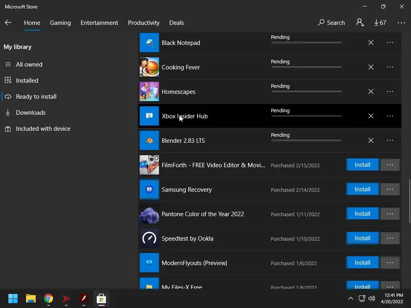Open more options for Speedtest by Ookla
Screen dimensions: 411x308
[x=390, y=238]
